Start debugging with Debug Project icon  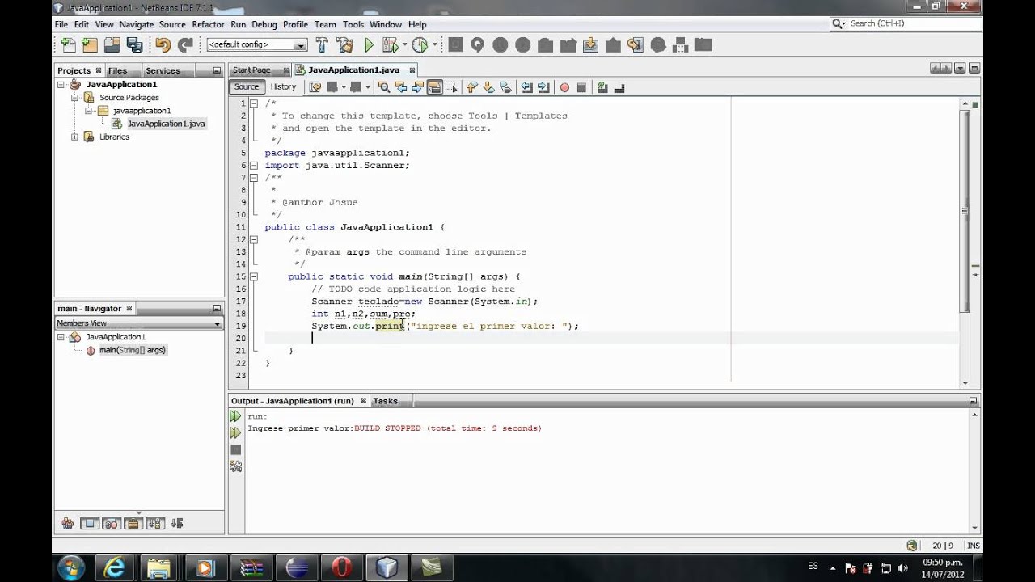coord(390,45)
